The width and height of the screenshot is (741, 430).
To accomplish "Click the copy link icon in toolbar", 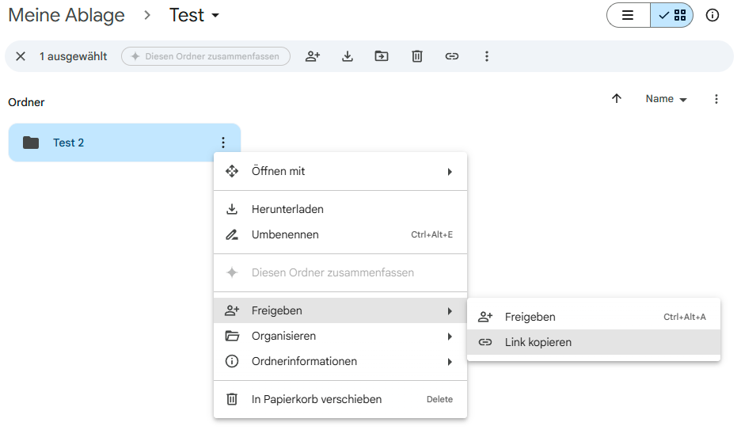I will [x=452, y=56].
